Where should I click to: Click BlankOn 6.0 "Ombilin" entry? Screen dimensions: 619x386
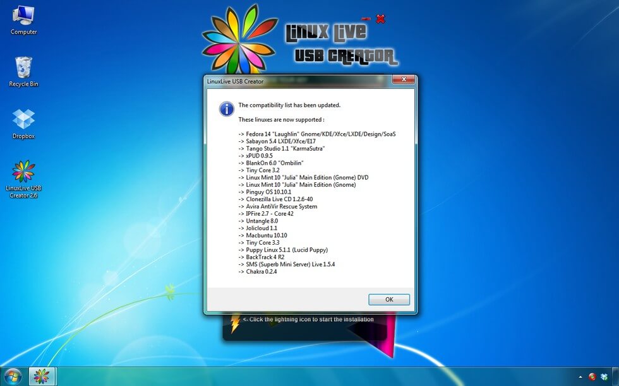(271, 163)
